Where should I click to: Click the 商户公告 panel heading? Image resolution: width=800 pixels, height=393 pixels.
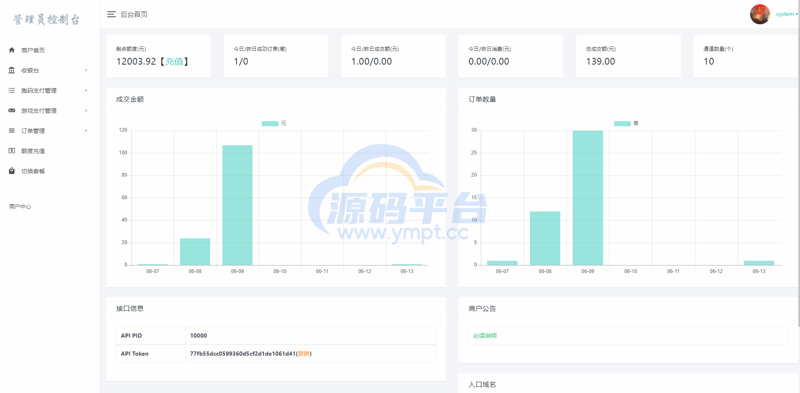pos(482,308)
